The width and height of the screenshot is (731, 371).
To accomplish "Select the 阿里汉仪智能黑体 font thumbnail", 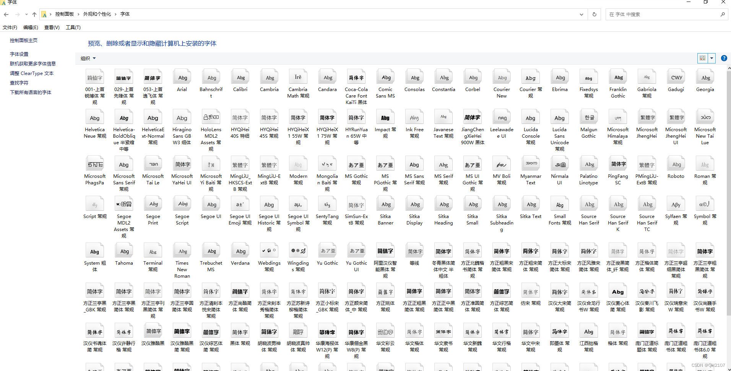I will pos(385,251).
